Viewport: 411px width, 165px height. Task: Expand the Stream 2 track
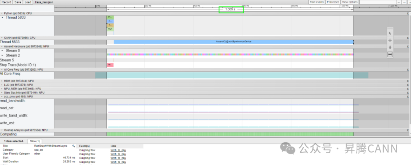coord(3,55)
